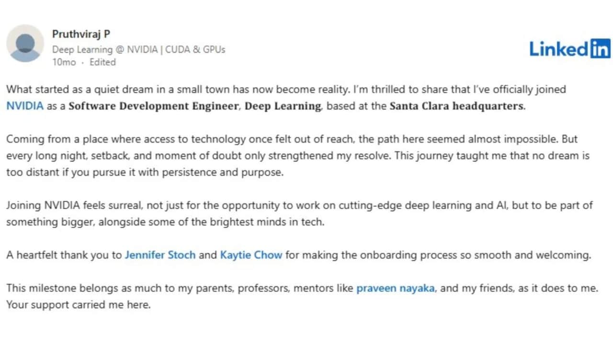Click the "10mo" post timestamp
Viewport: 613px width, 345px height.
tap(64, 62)
